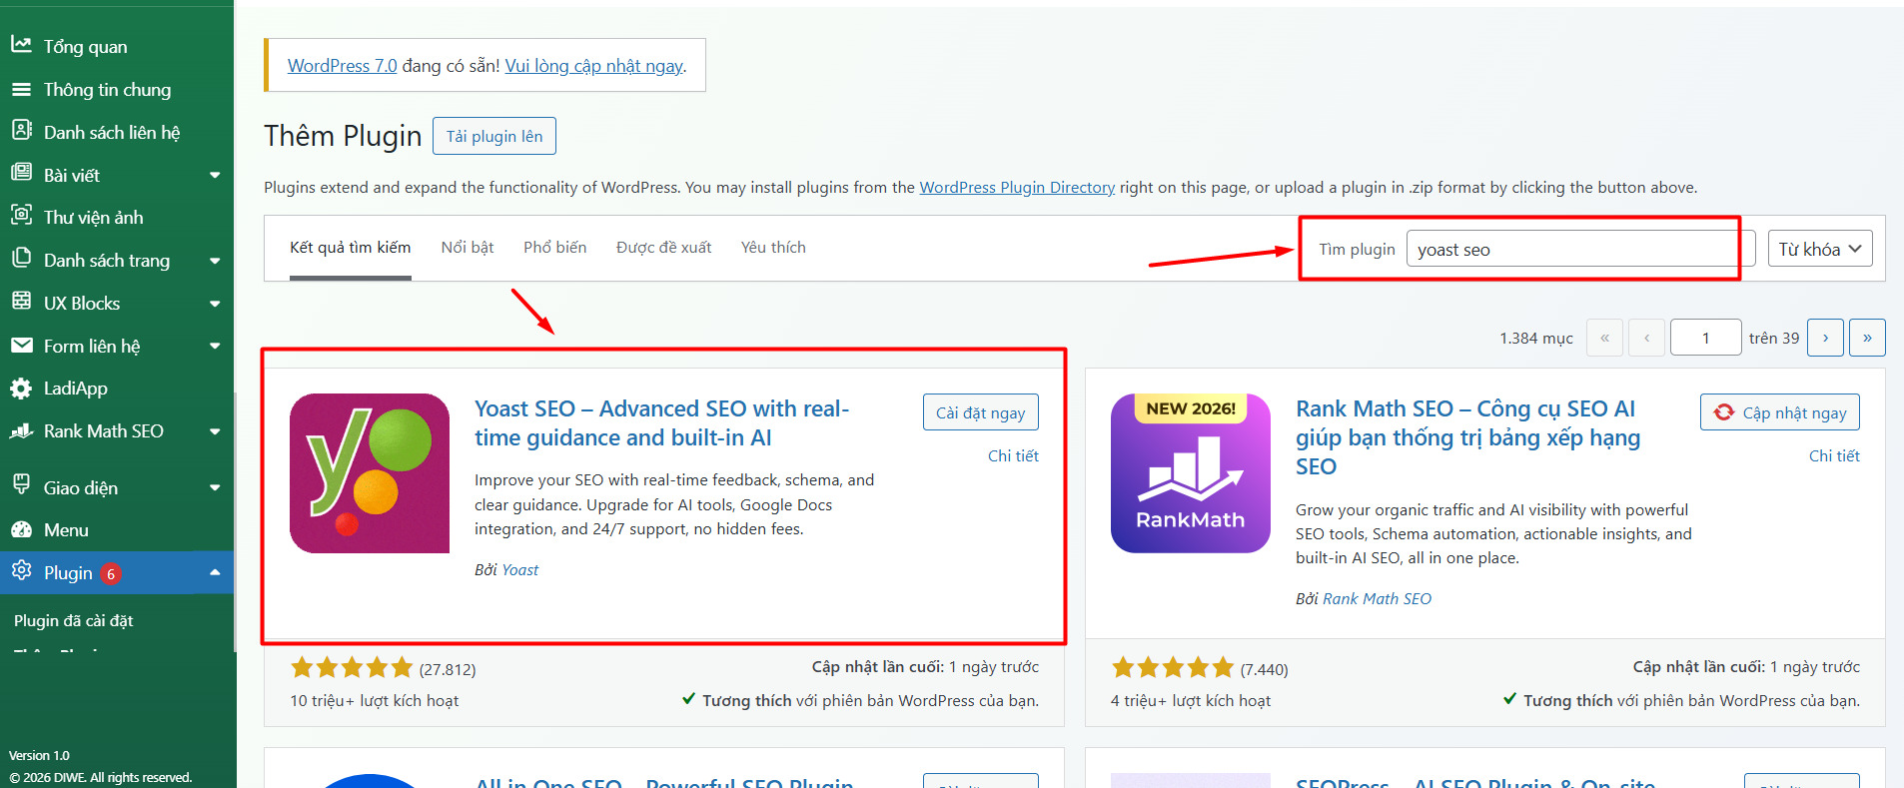The image size is (1904, 788).
Task: Click the RankMath plugin logo
Action: click(1191, 473)
